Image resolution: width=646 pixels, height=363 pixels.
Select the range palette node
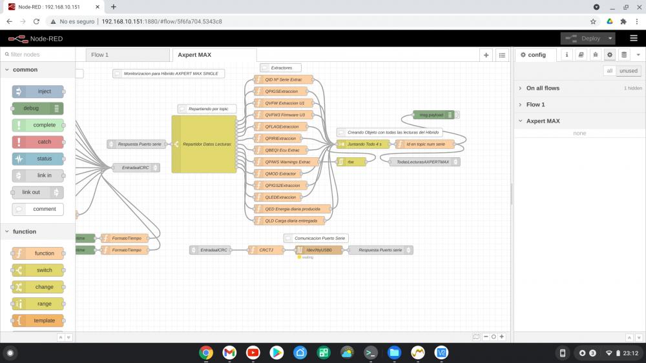point(38,304)
